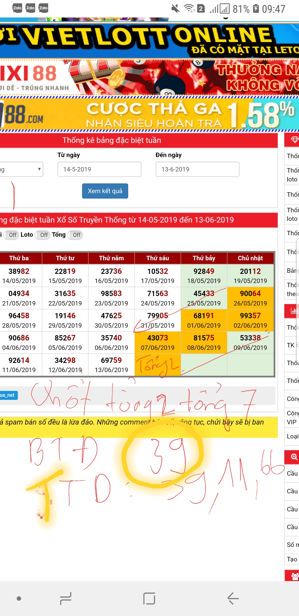Toggle the Loto switch
The image size is (299, 616).
point(42,235)
